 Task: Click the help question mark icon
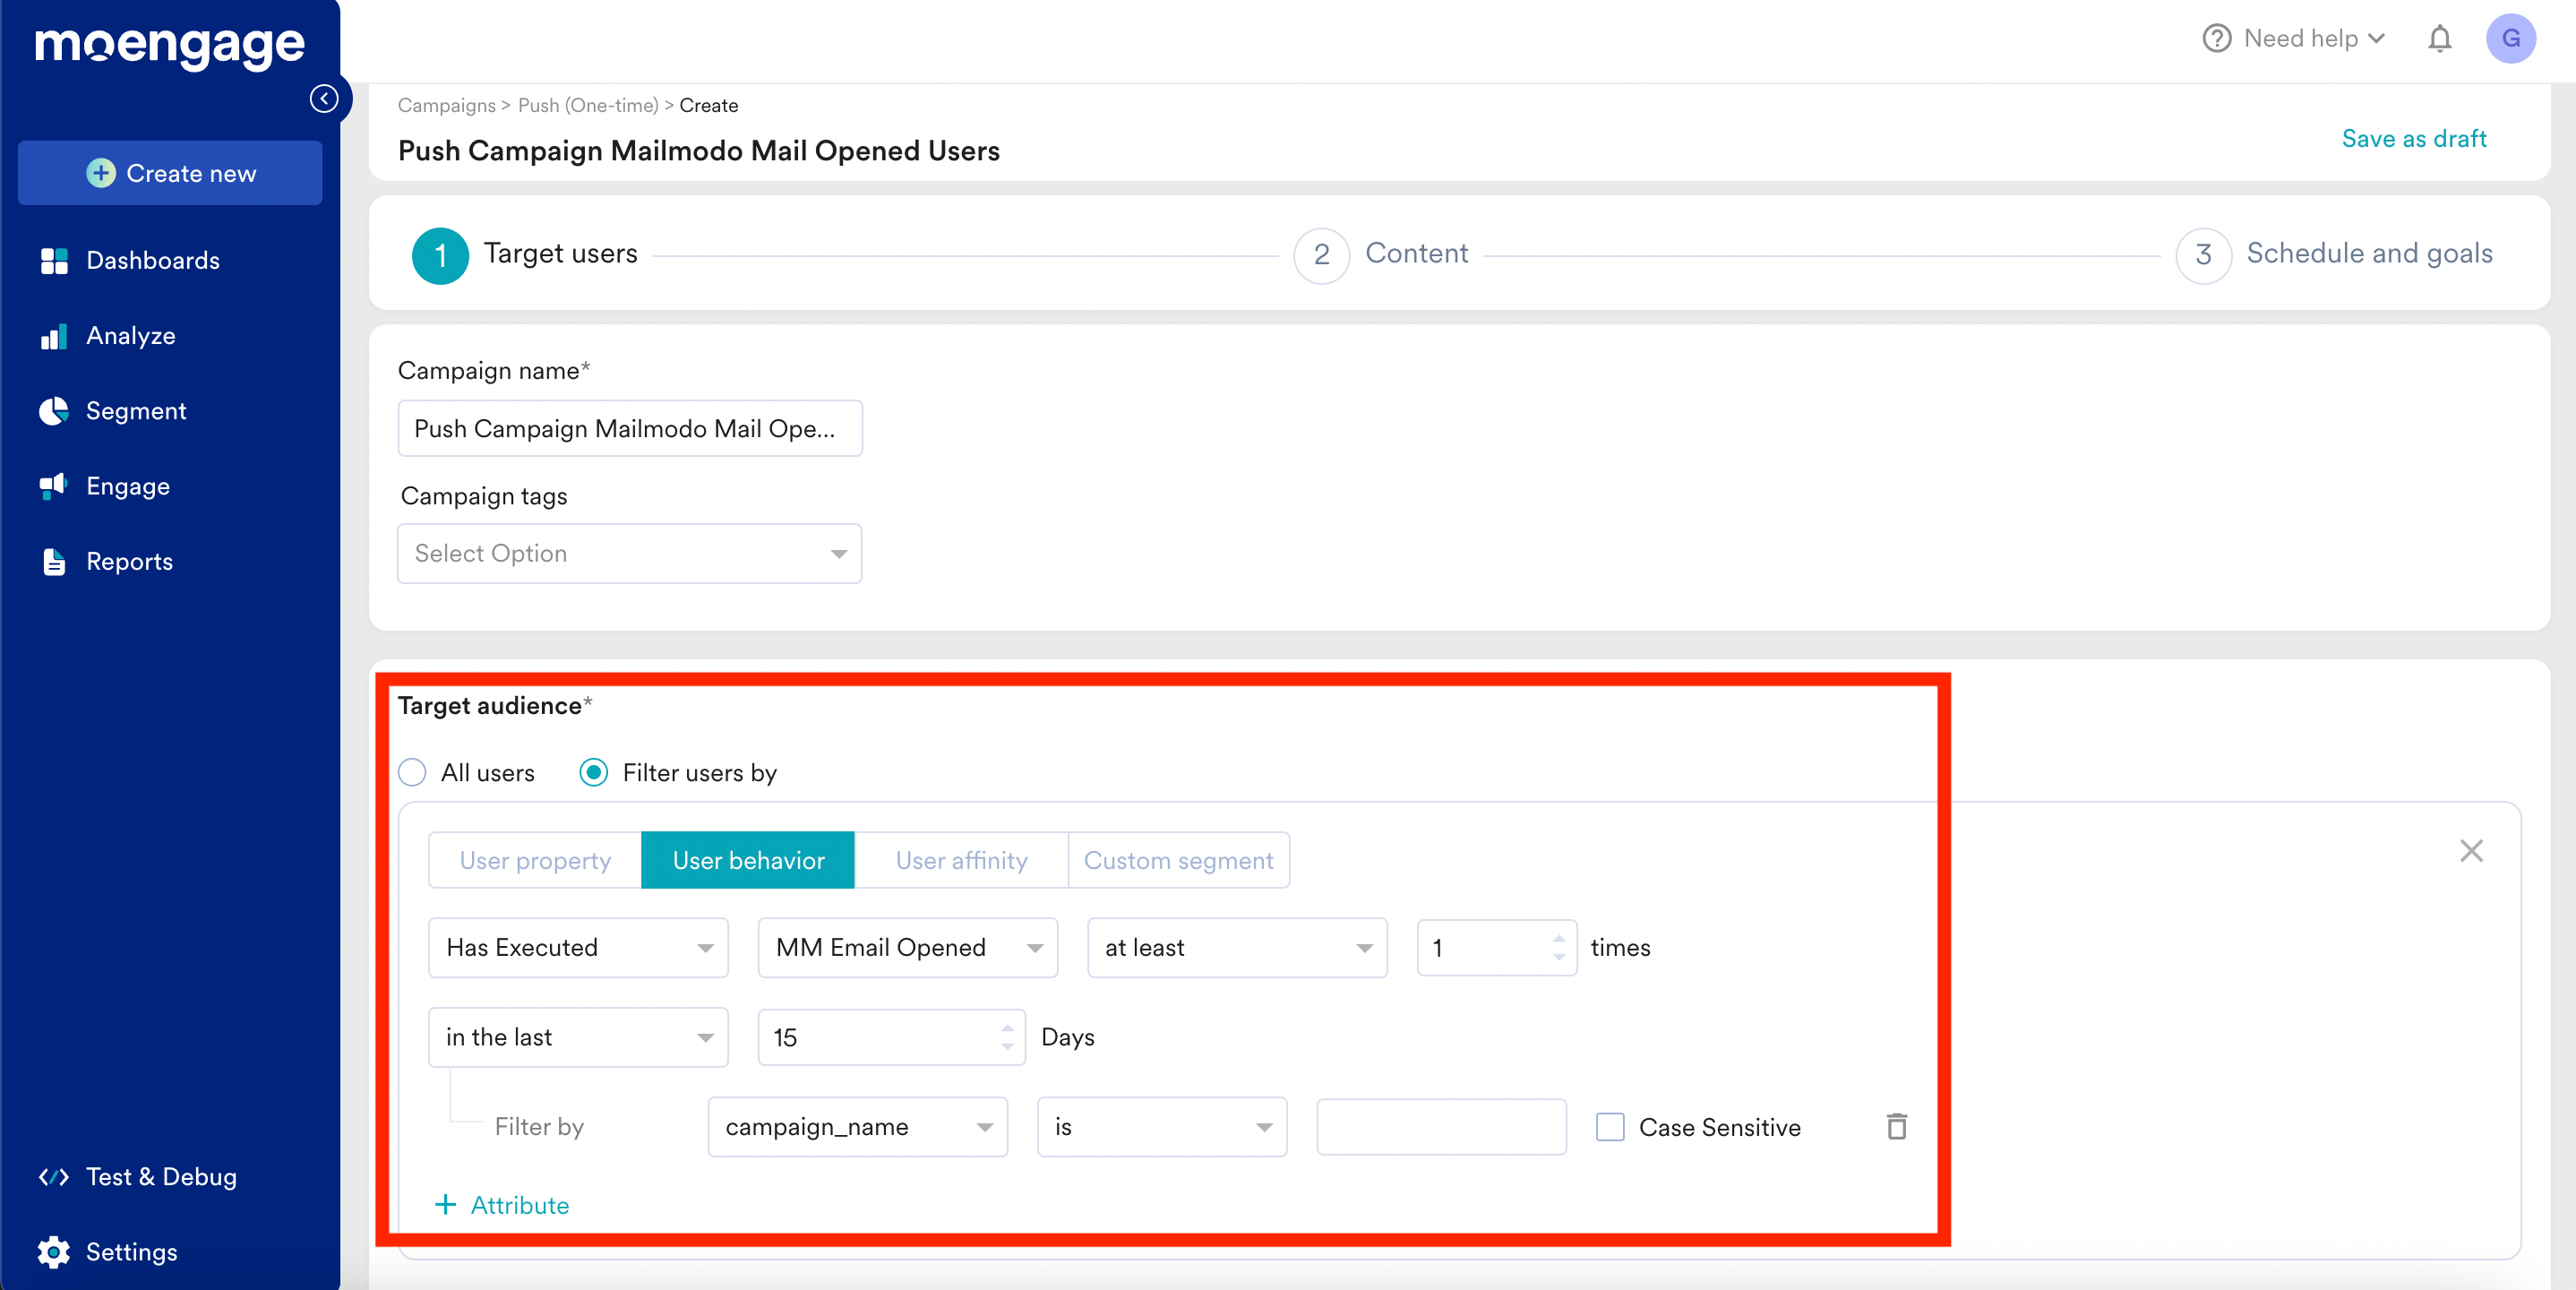(x=2217, y=38)
